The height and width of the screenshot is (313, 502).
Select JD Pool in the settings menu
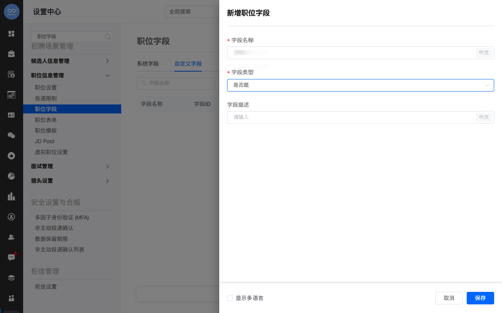pos(45,141)
